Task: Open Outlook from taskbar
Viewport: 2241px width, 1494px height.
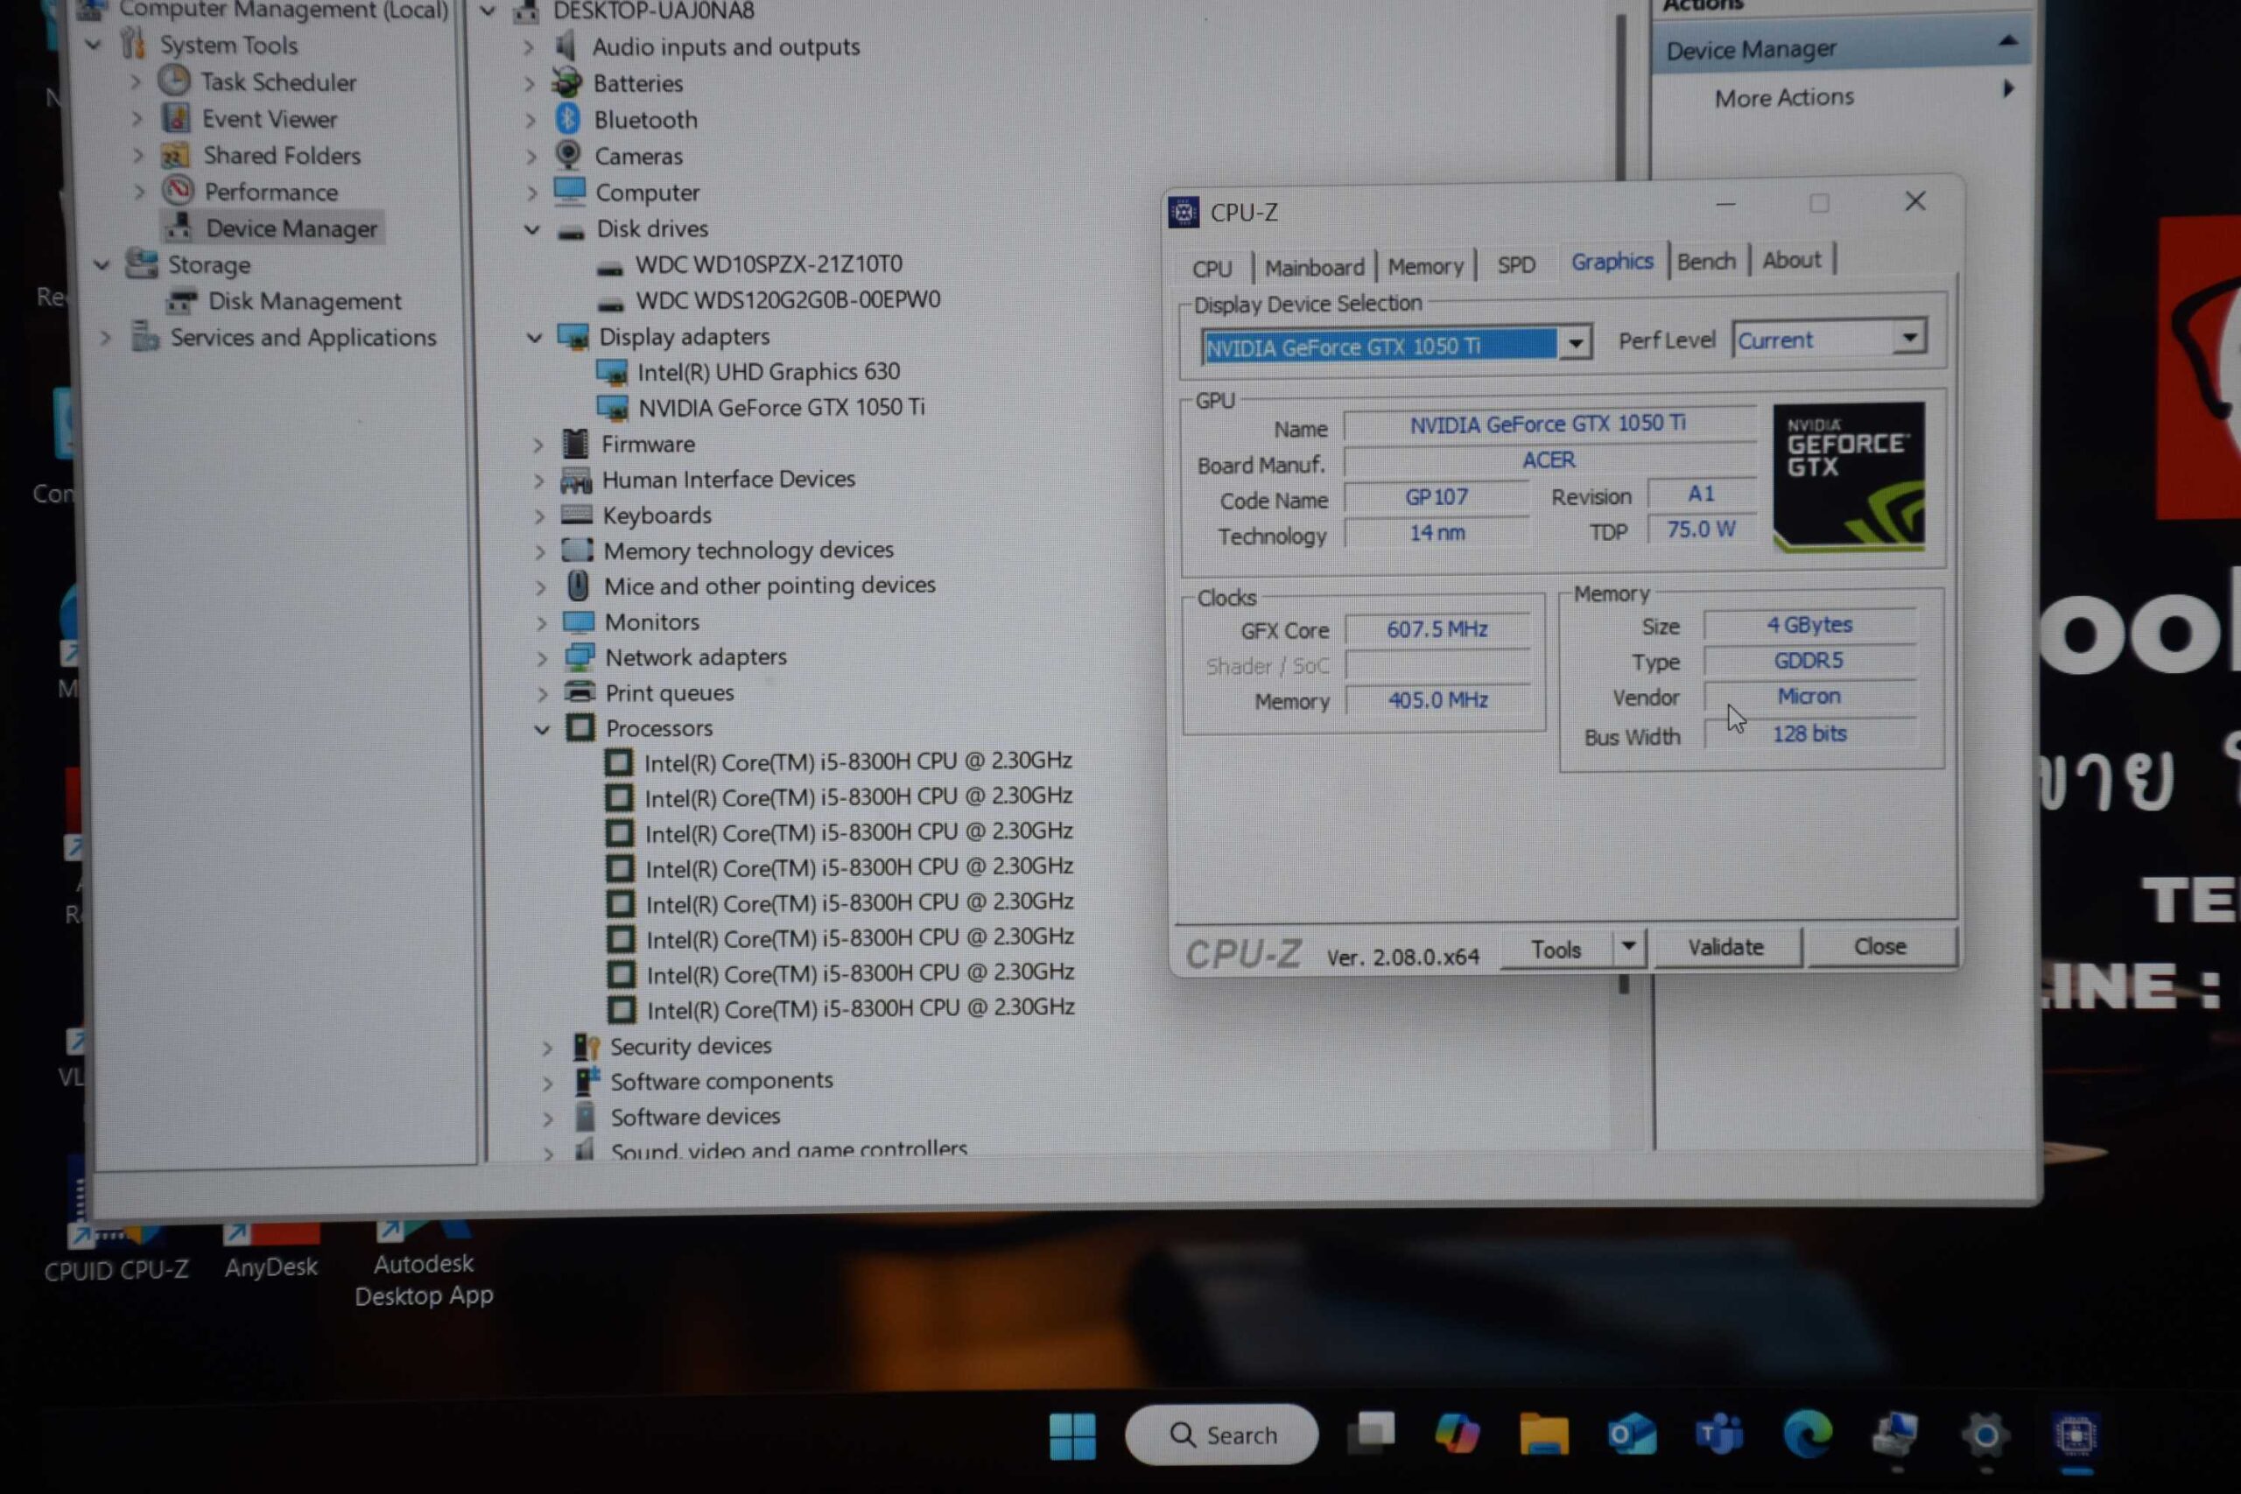Action: click(x=1631, y=1434)
